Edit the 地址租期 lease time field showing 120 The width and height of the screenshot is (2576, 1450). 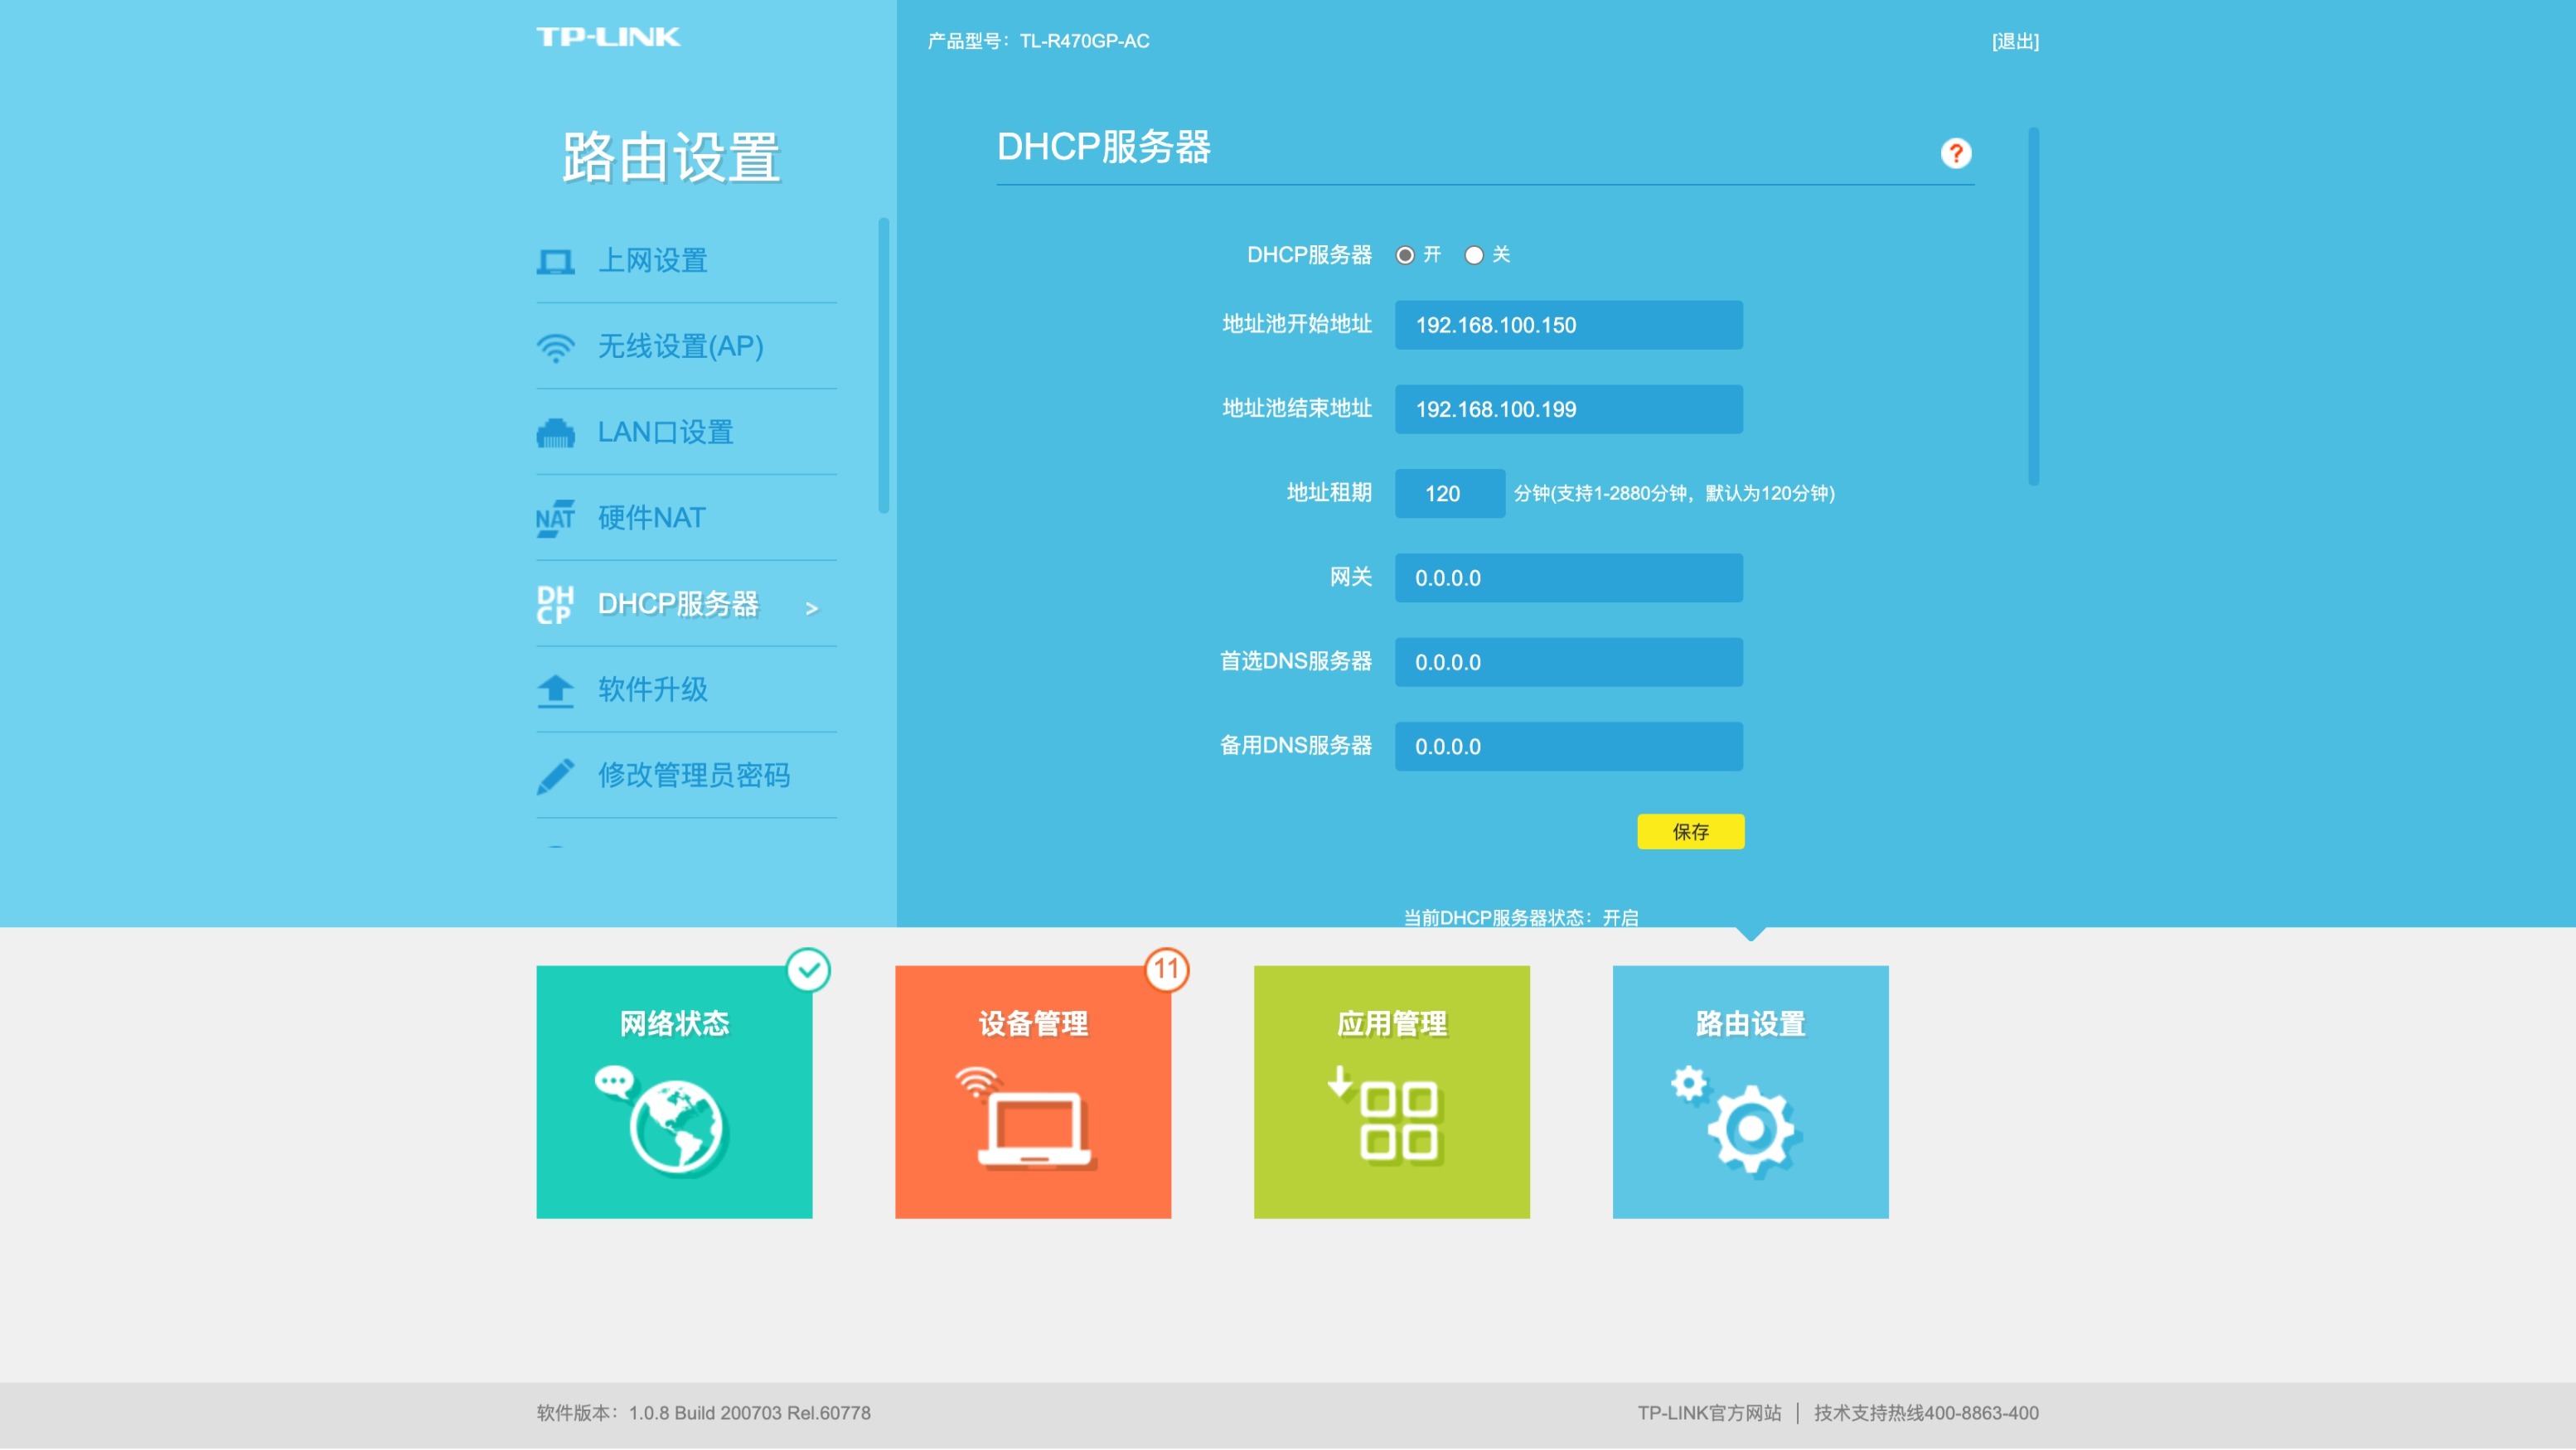(1449, 493)
